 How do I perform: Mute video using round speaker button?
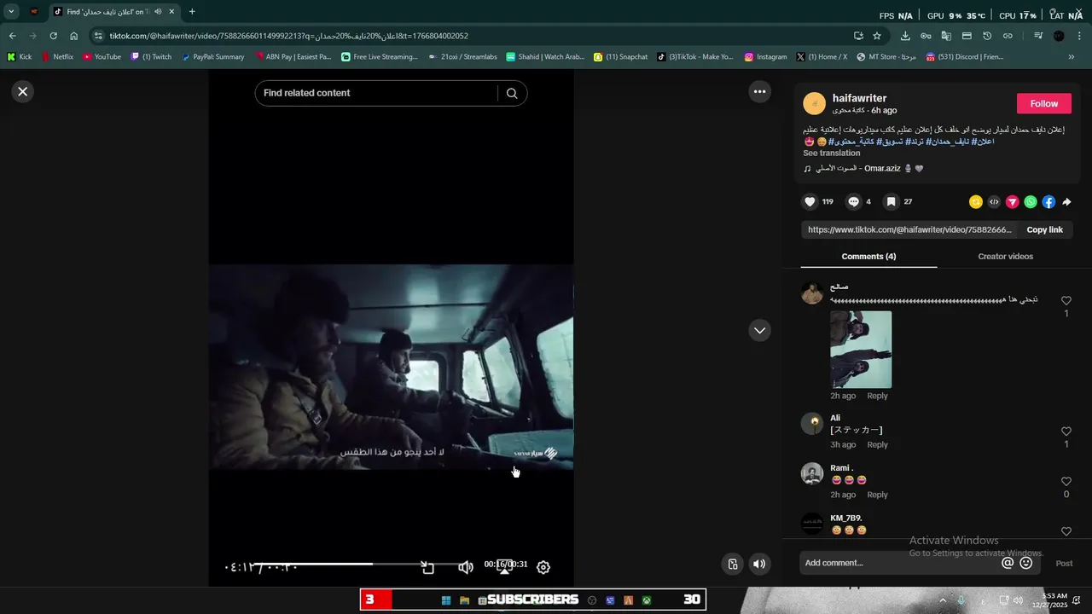pyautogui.click(x=759, y=564)
